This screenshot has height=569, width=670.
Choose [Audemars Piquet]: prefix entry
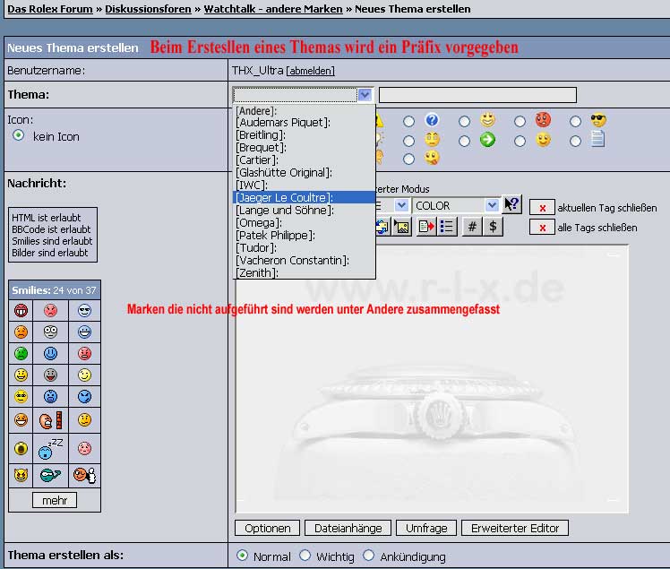283,123
